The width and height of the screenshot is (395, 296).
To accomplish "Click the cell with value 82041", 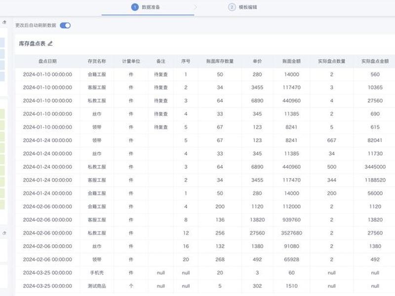I will click(x=375, y=141).
